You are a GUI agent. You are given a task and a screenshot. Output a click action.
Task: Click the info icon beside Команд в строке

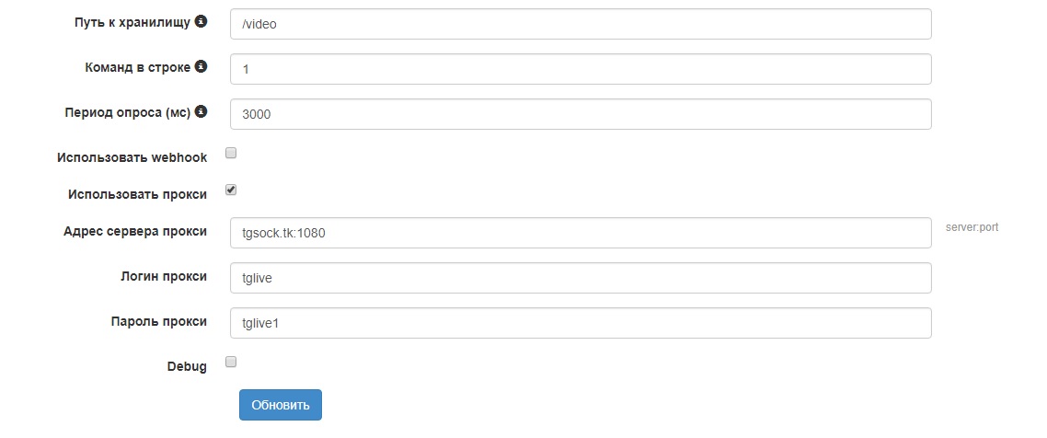click(201, 66)
